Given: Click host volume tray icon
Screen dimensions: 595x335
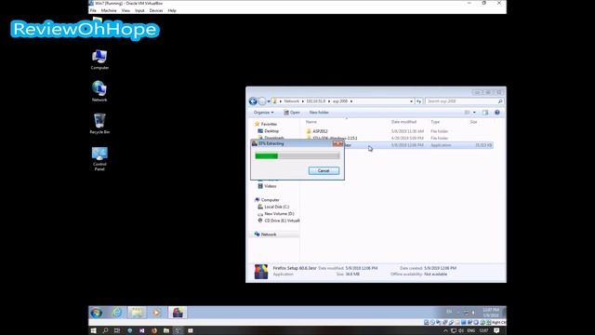Looking at the screenshot, I should coord(461,331).
